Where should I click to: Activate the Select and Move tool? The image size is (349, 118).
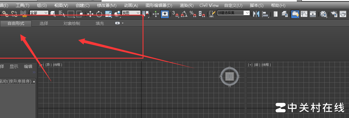point(90,14)
